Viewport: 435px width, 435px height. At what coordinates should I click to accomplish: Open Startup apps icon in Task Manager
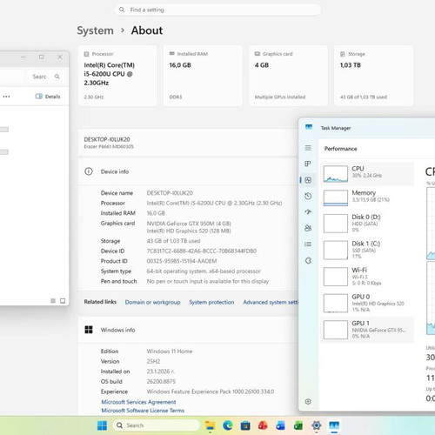[308, 212]
